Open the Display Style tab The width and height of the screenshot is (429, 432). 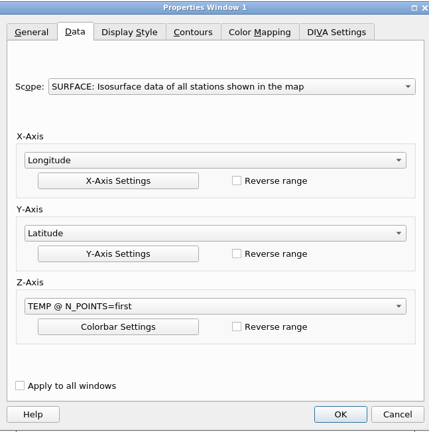click(129, 32)
